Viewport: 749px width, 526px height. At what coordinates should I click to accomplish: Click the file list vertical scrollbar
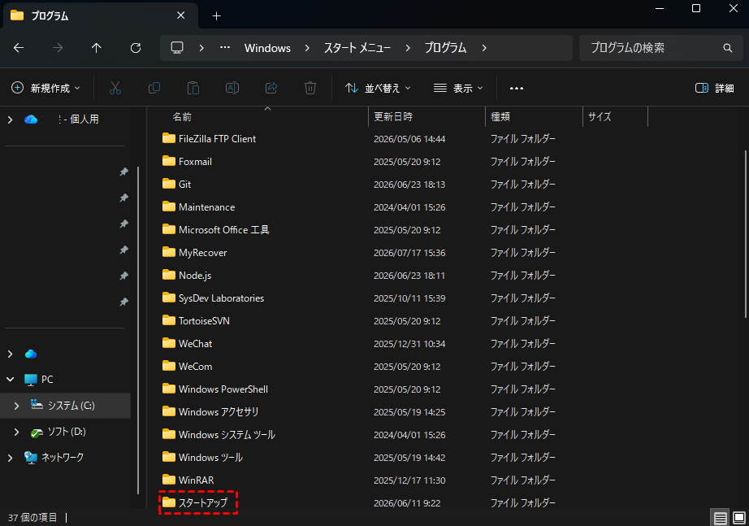(x=745, y=234)
